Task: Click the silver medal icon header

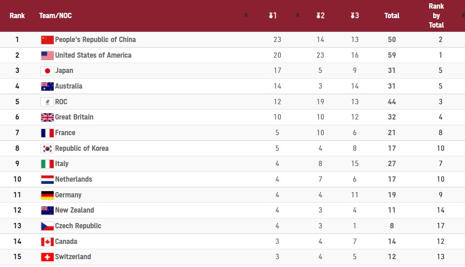Action: pos(320,15)
